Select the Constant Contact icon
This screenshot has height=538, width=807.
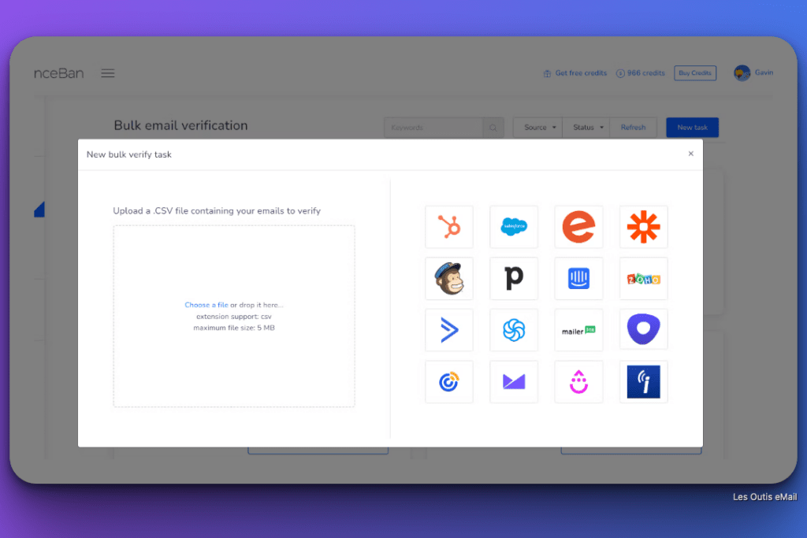[x=448, y=381]
